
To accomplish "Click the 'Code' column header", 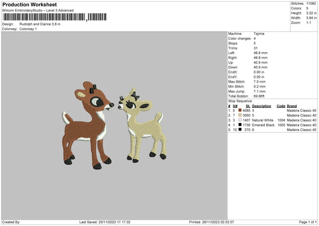I will click(x=281, y=106).
